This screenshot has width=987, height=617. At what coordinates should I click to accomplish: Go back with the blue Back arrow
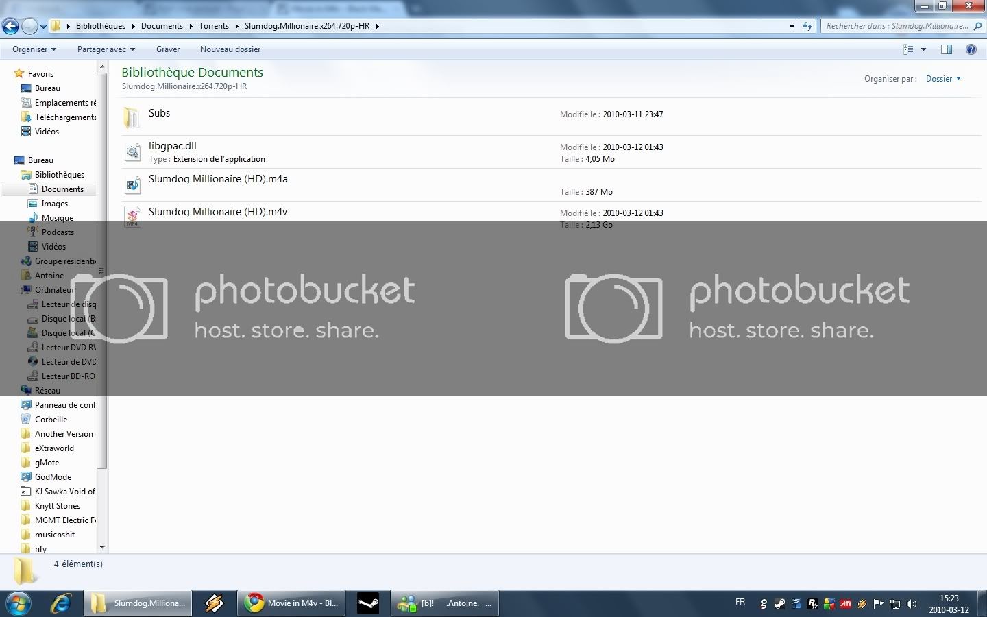coord(10,27)
